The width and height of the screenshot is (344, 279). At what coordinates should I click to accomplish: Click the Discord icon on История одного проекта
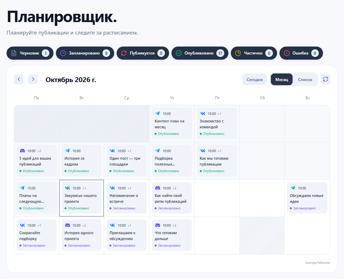[68, 225]
